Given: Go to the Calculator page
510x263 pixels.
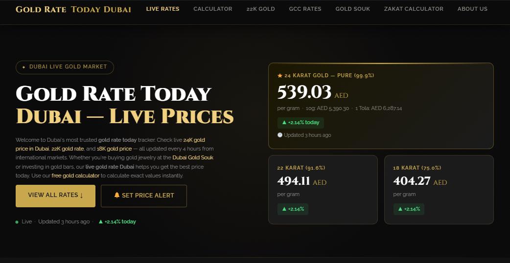Looking at the screenshot, I should 213,9.
